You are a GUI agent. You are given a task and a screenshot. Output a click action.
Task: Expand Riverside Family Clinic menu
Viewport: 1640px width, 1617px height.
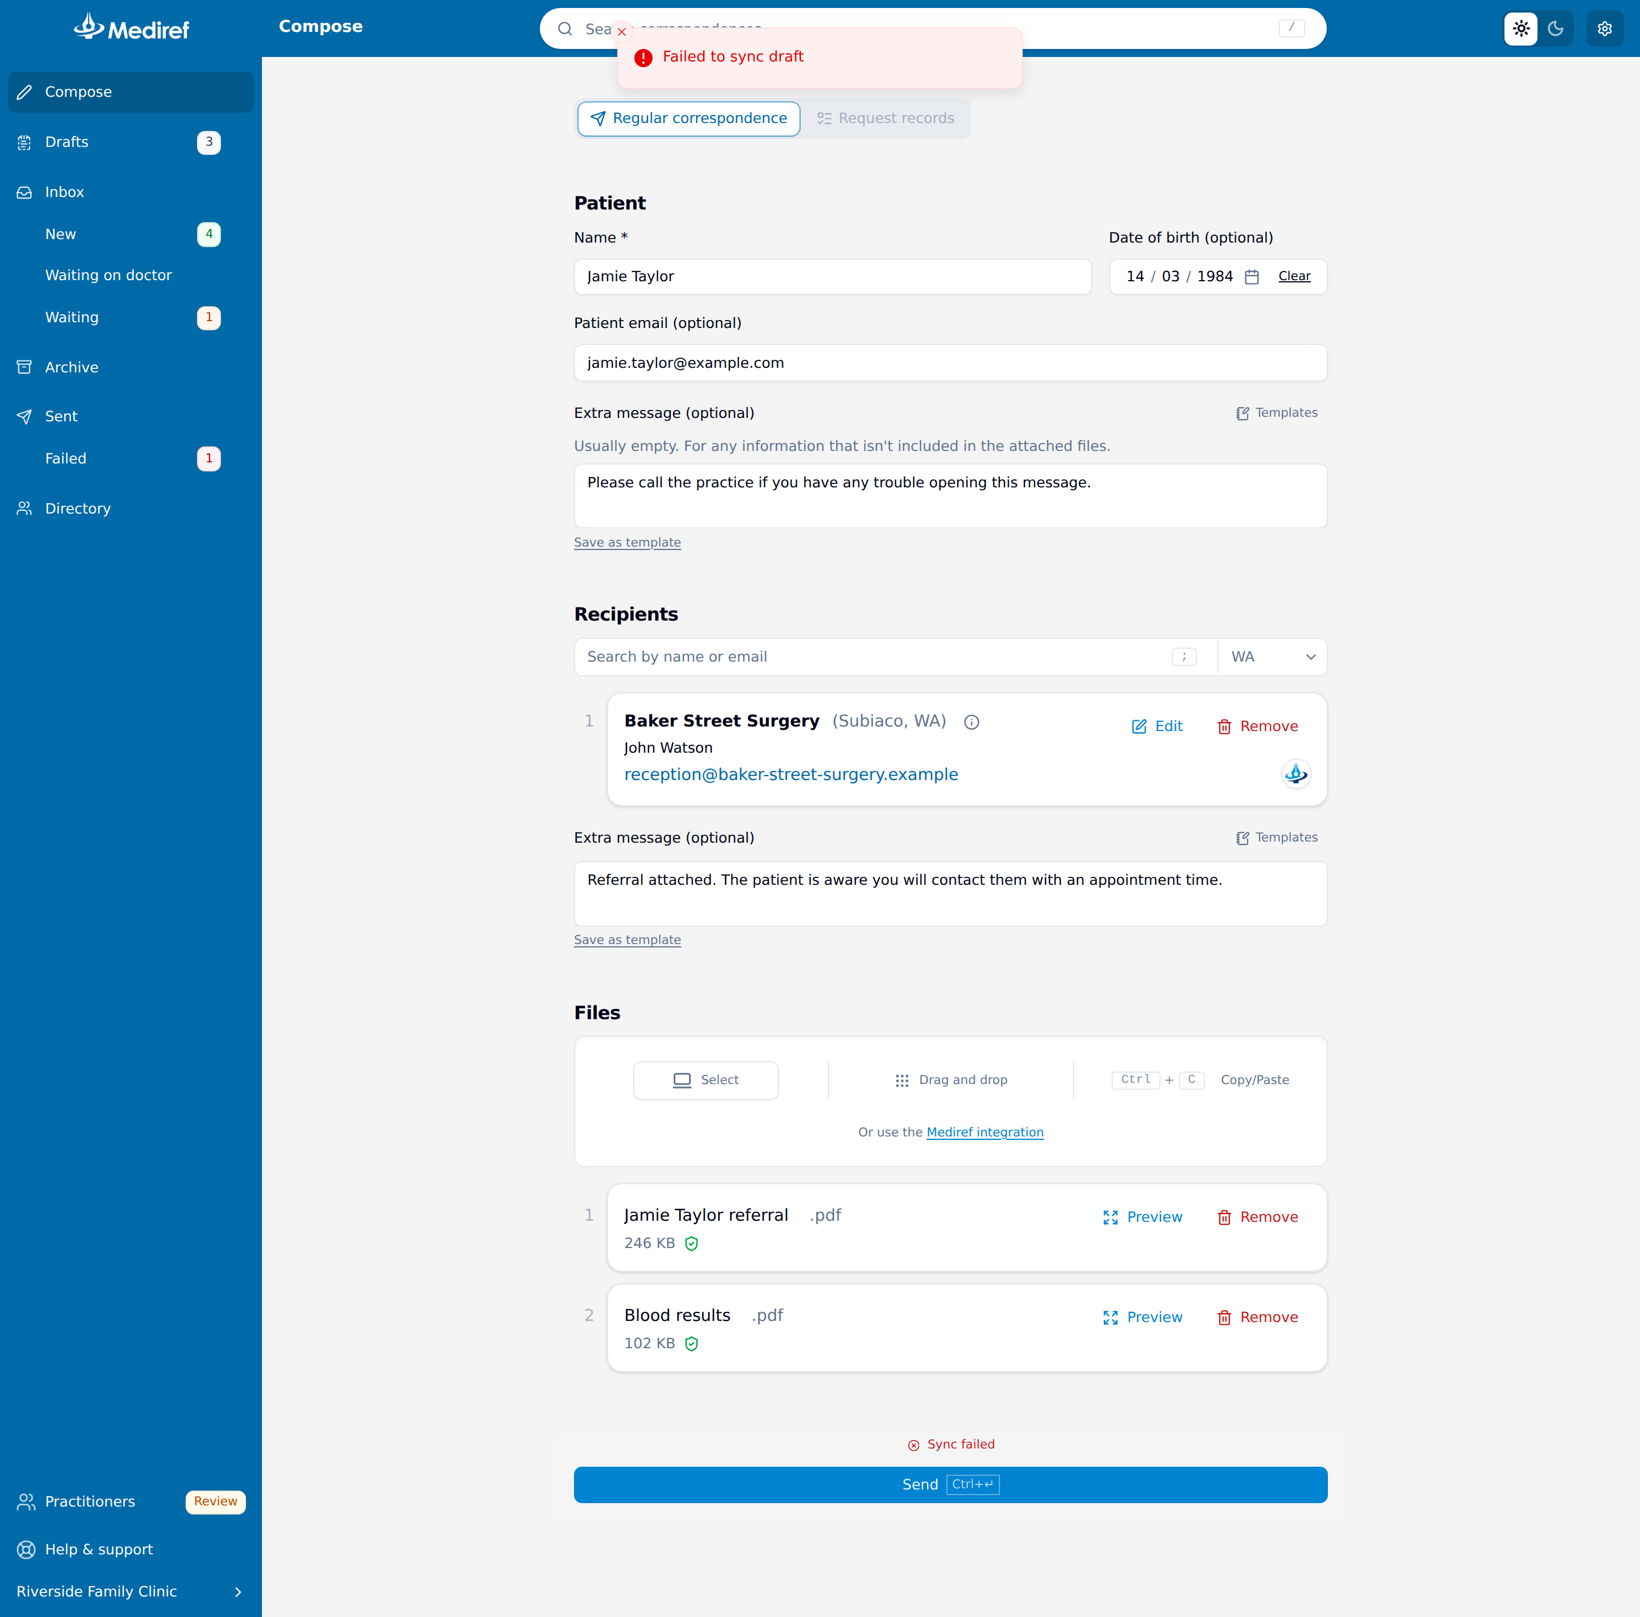click(131, 1591)
